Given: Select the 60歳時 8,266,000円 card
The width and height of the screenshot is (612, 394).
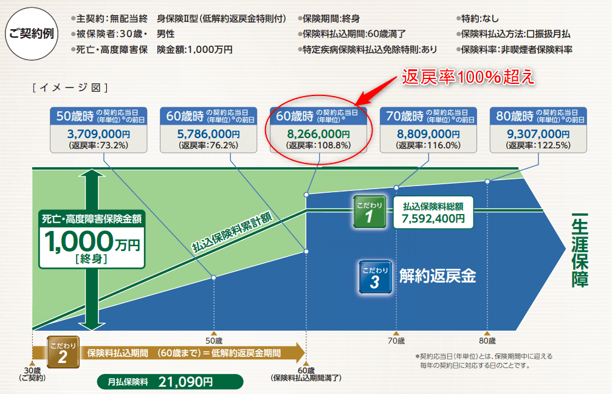Looking at the screenshot, I should (318, 130).
